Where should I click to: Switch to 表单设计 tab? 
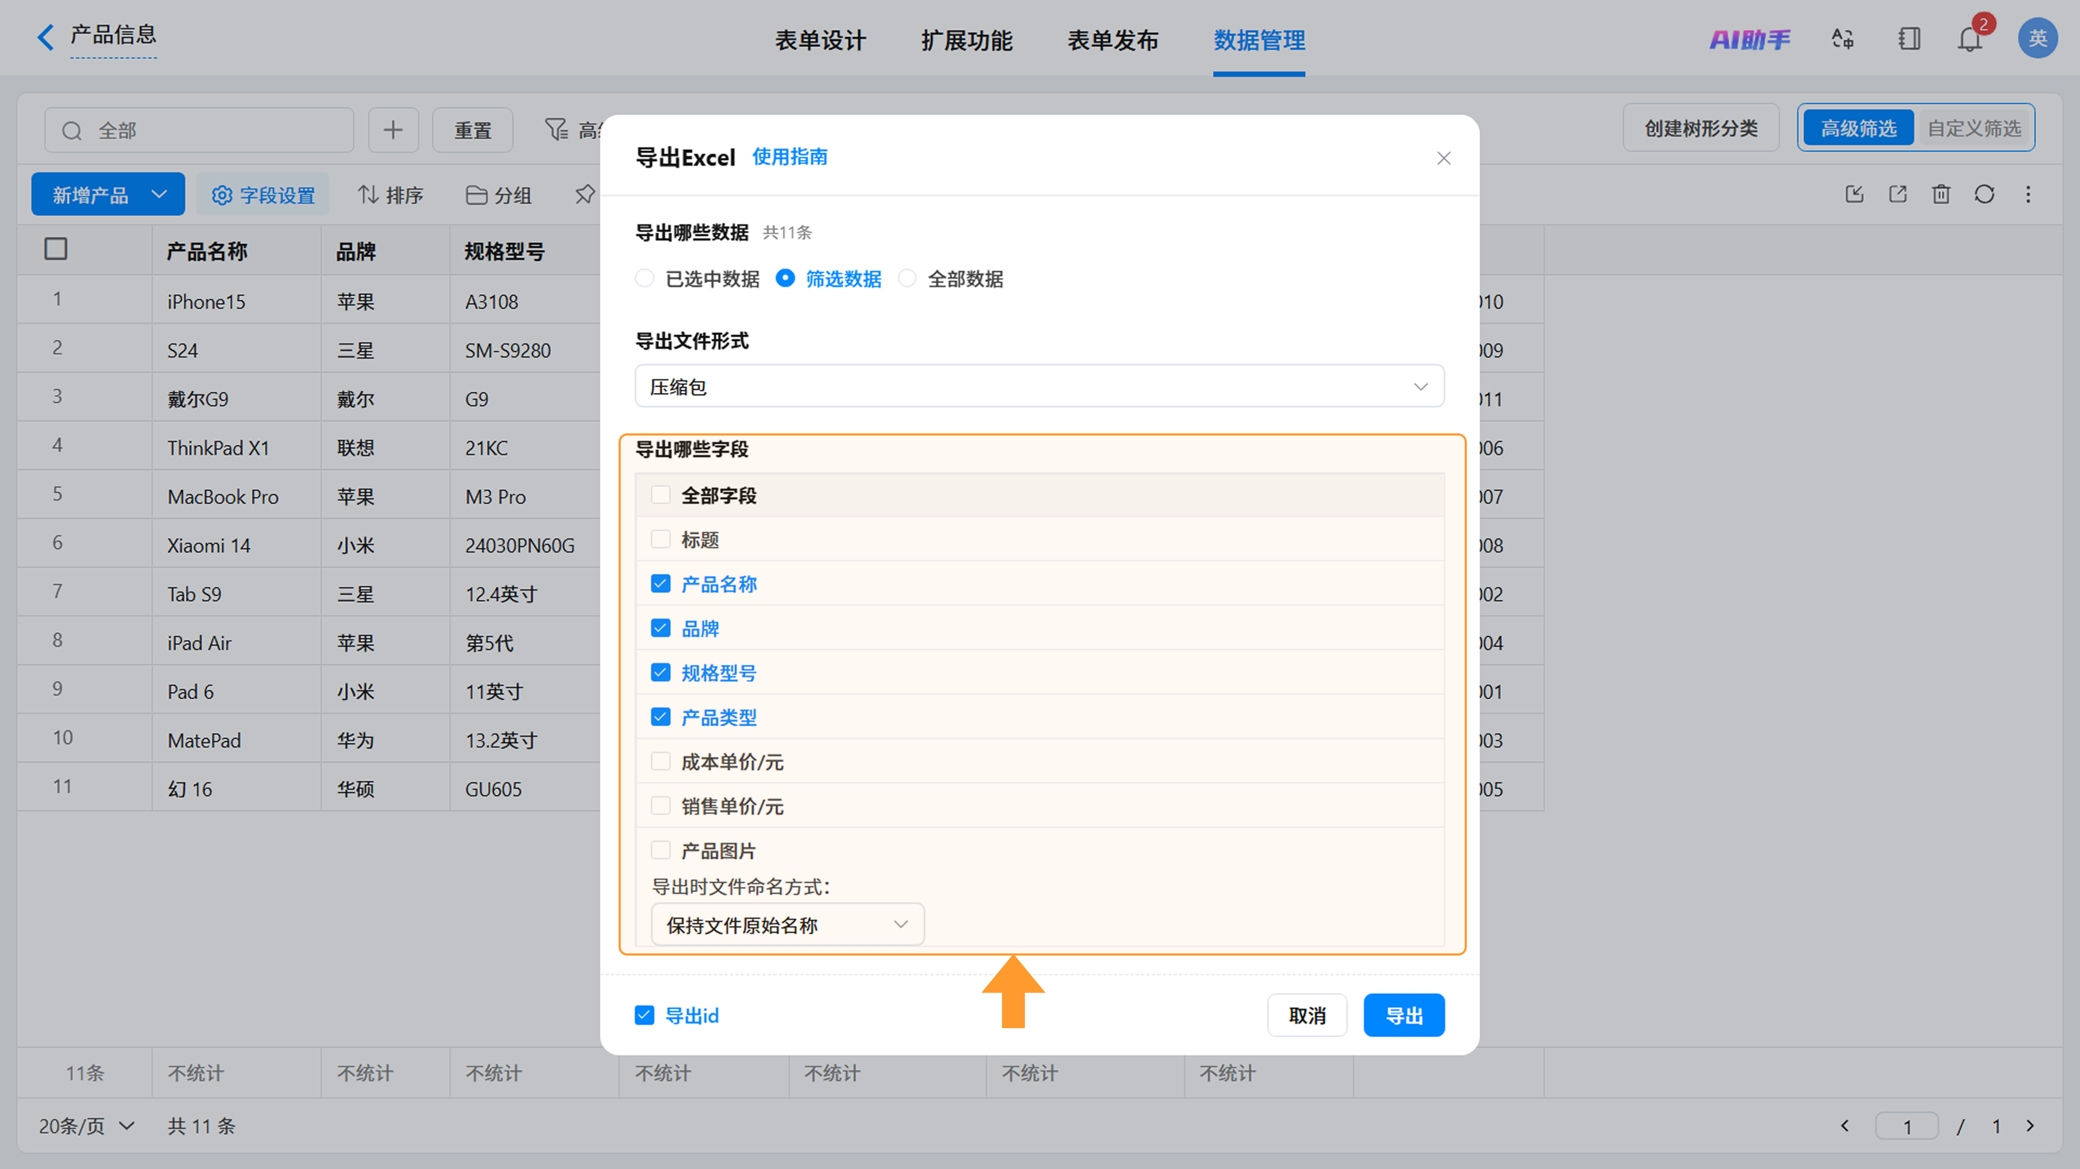821,41
